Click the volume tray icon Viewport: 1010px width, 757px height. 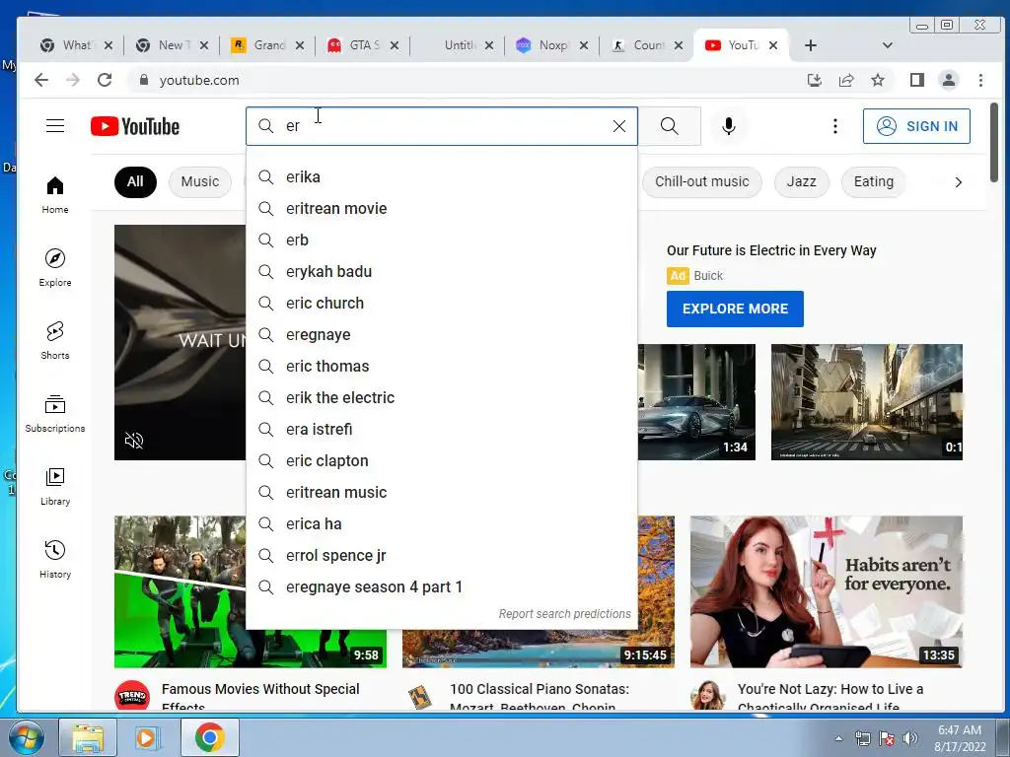910,738
